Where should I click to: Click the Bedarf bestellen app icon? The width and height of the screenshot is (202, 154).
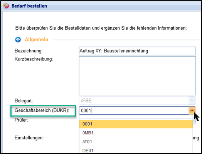pos(6,6)
